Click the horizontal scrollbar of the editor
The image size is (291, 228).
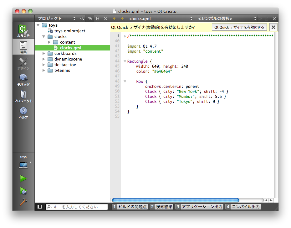[175, 200]
